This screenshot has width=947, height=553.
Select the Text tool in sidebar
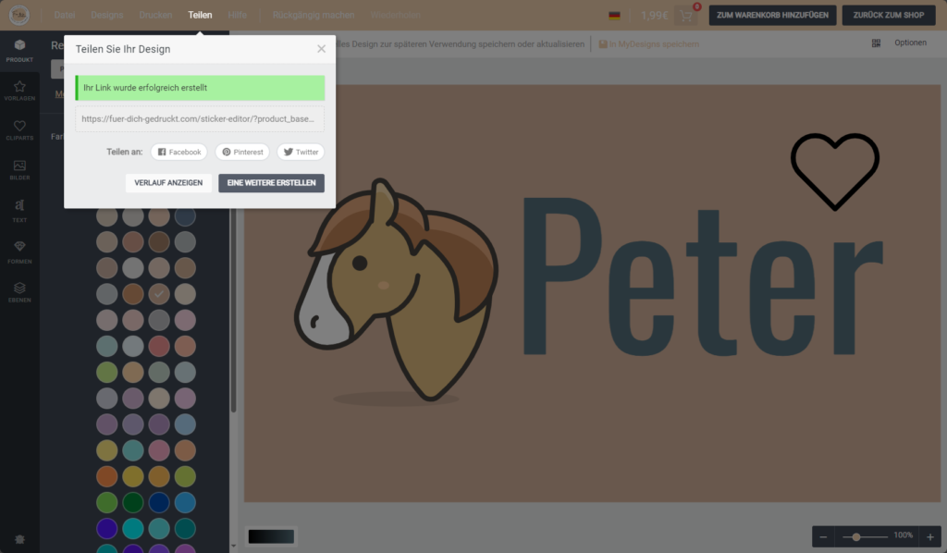coord(19,210)
